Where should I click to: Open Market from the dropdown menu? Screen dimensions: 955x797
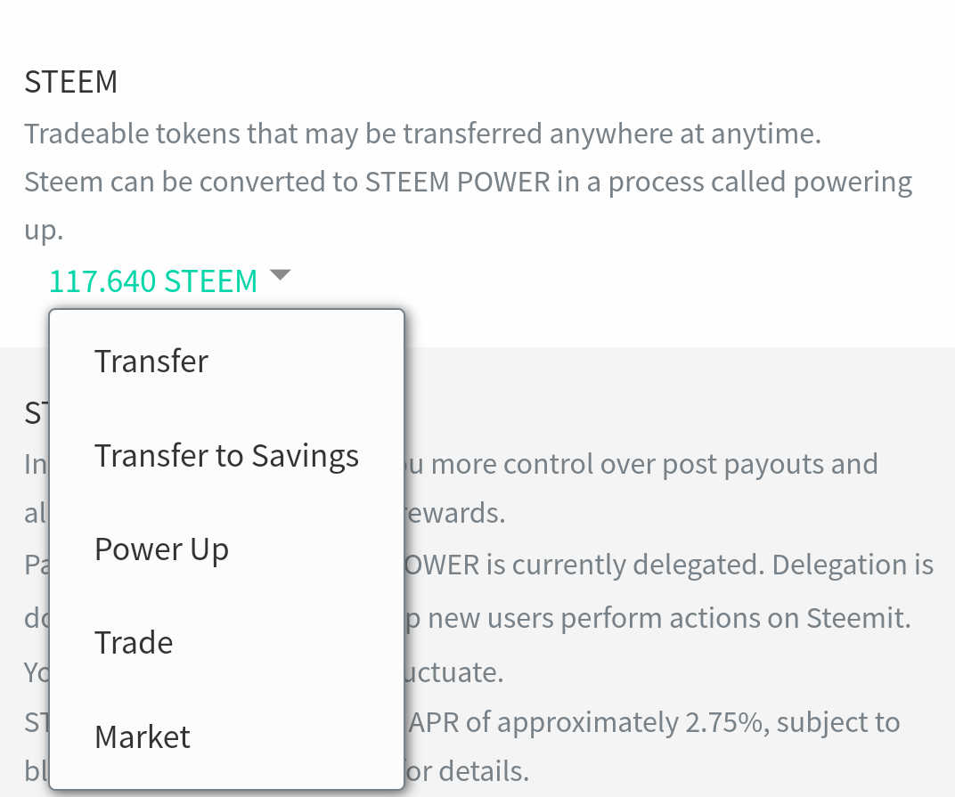point(143,737)
